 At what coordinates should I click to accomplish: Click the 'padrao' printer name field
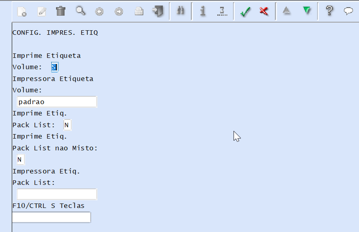(x=57, y=102)
